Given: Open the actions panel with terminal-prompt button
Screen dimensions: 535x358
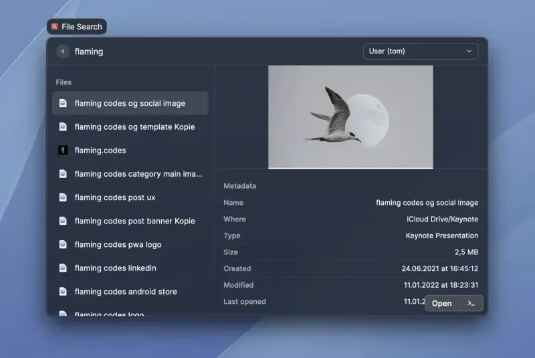Looking at the screenshot, I should point(471,303).
